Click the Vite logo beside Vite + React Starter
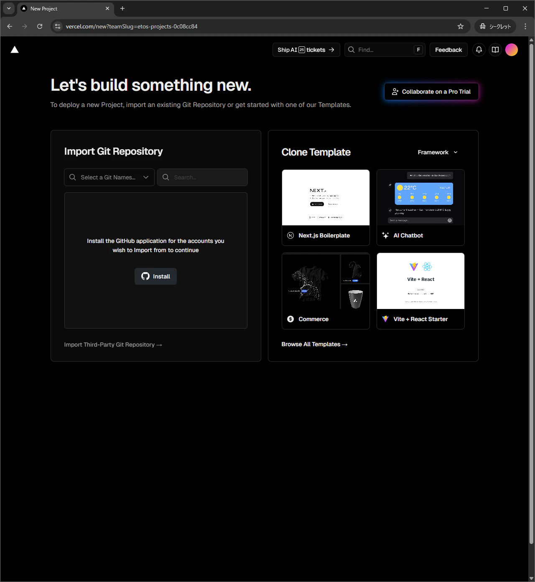 [385, 319]
